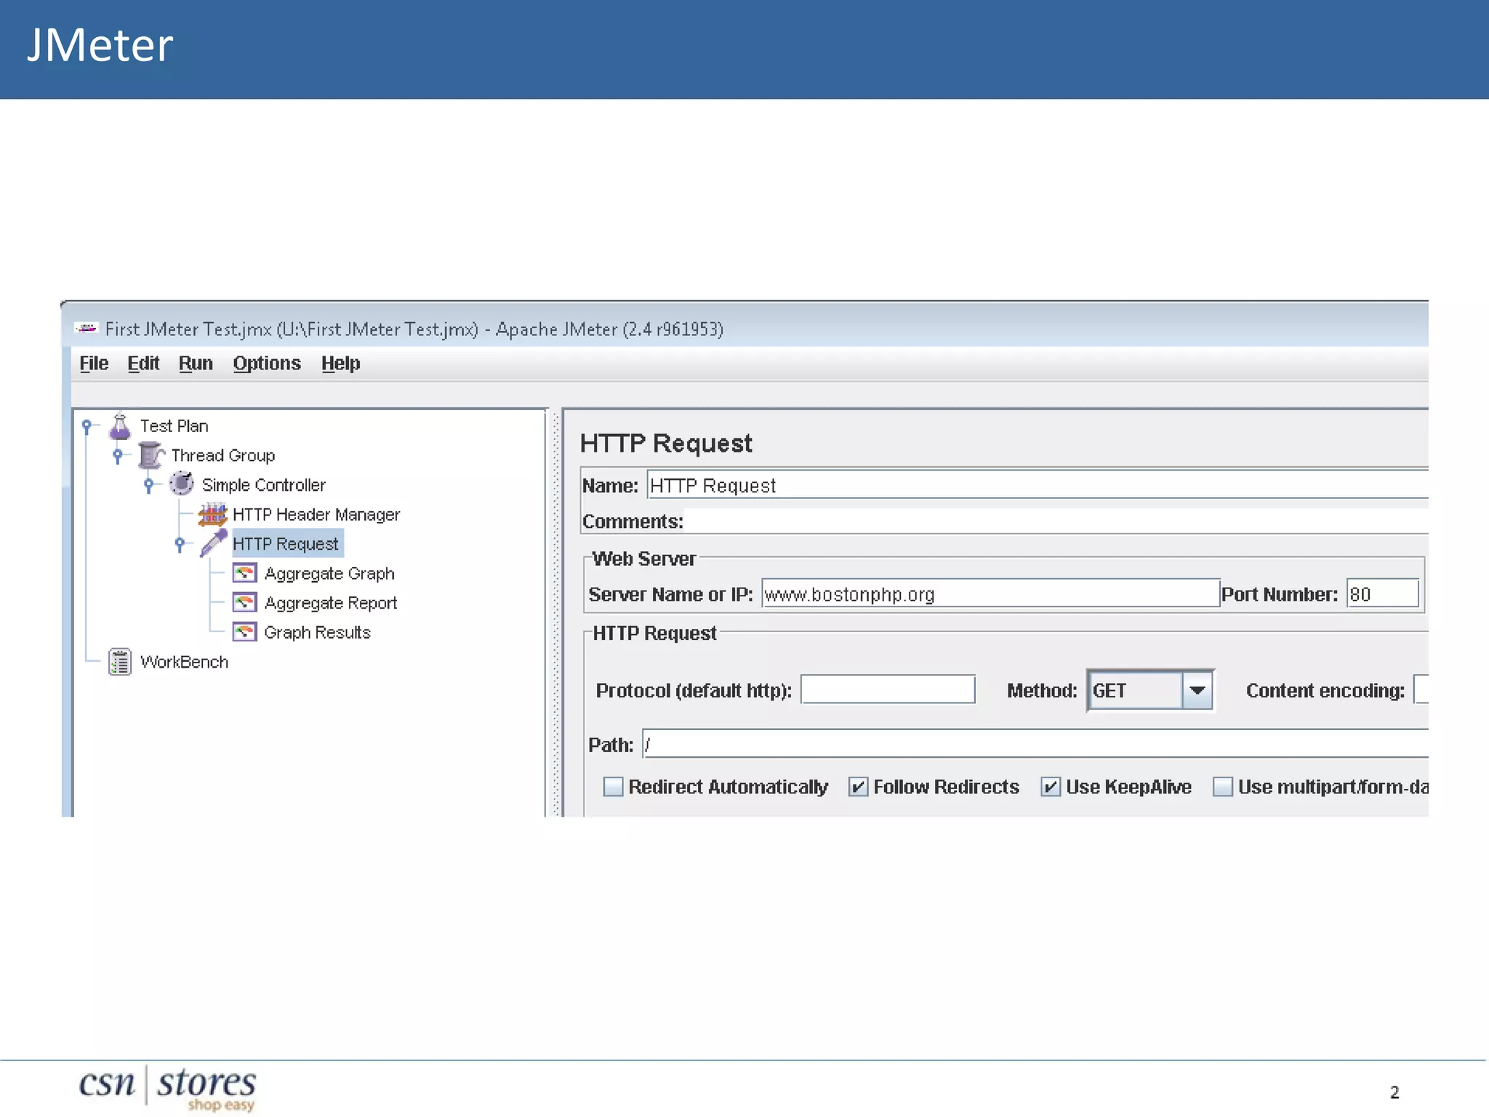Viewport: 1489px width, 1117px height.
Task: Open the File menu
Action: (94, 363)
